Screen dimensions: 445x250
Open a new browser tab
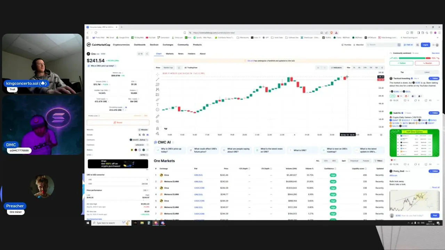pyautogui.click(x=121, y=27)
